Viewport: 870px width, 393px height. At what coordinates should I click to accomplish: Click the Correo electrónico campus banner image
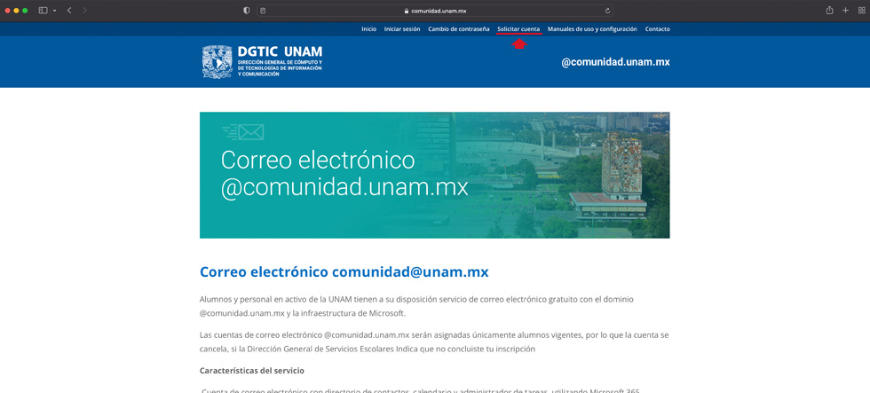434,175
